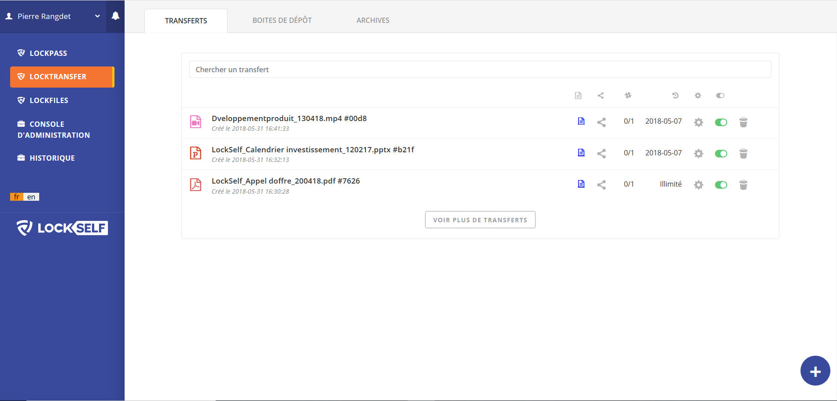This screenshot has width=837, height=401.
Task: Switch to the Boites de Dépôt tab
Action: pyautogui.click(x=282, y=21)
